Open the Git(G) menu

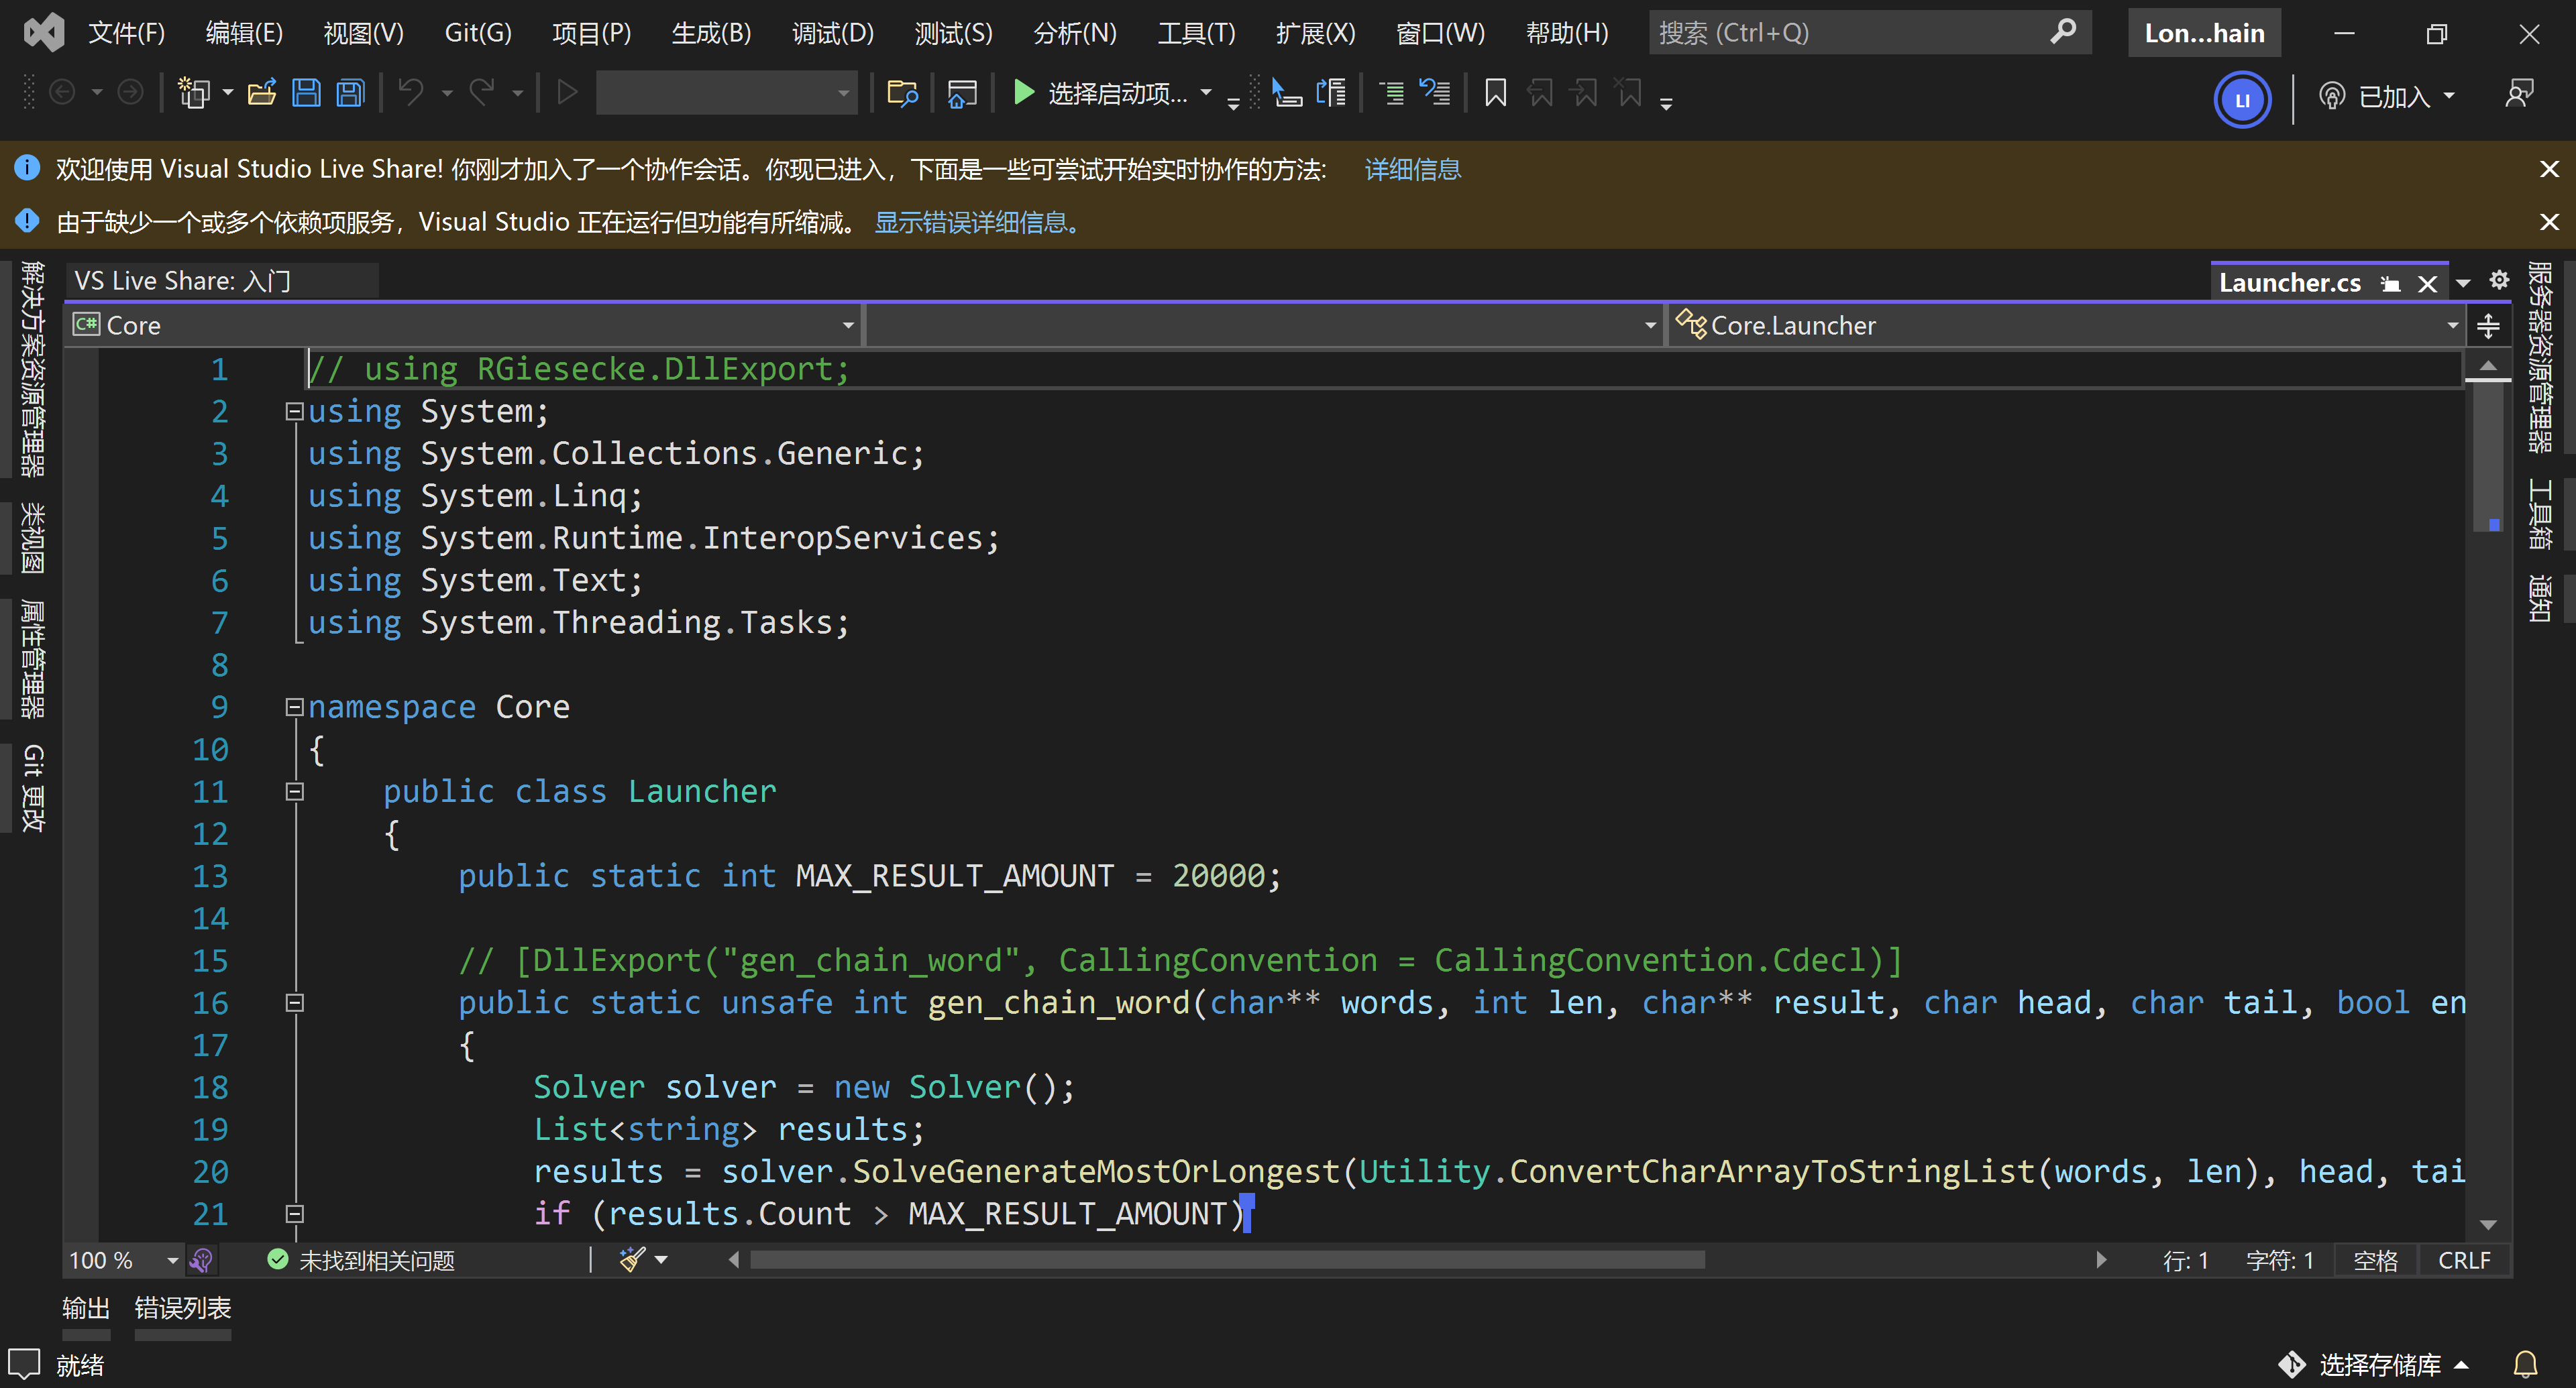coord(478,33)
